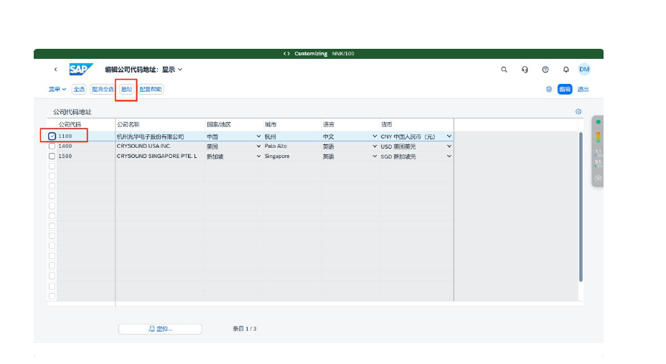Open the search magnifier icon
Image resolution: width=666 pixels, height=364 pixels.
504,70
